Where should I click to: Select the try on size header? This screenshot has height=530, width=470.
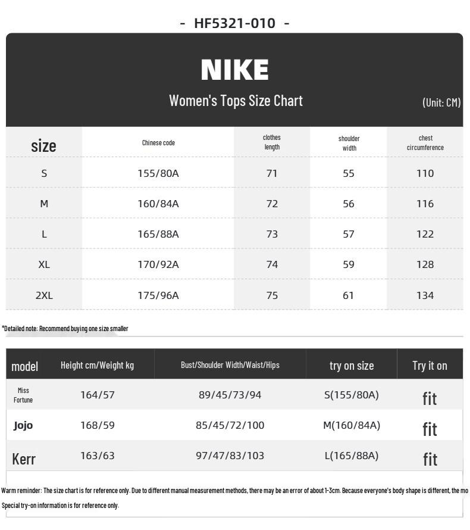click(x=352, y=366)
